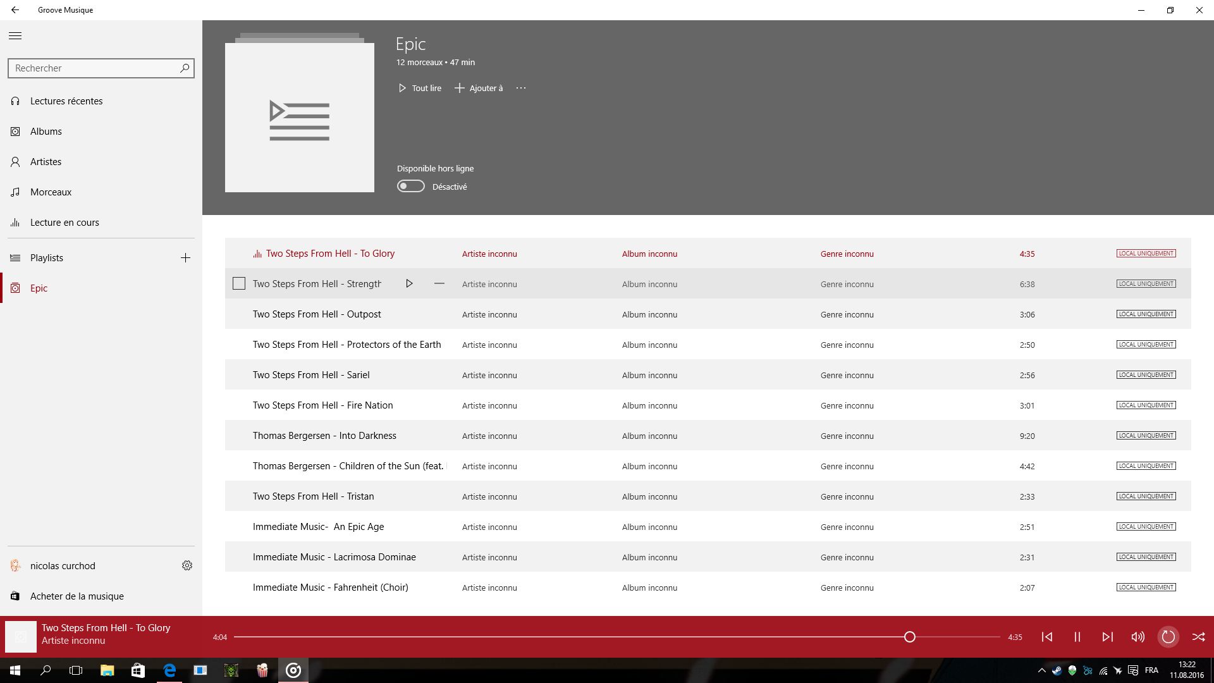
Task: Go to Albums section
Action: point(46,132)
